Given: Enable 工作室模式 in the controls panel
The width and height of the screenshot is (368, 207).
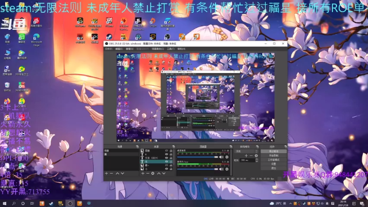Looking at the screenshot, I should click(x=274, y=160).
